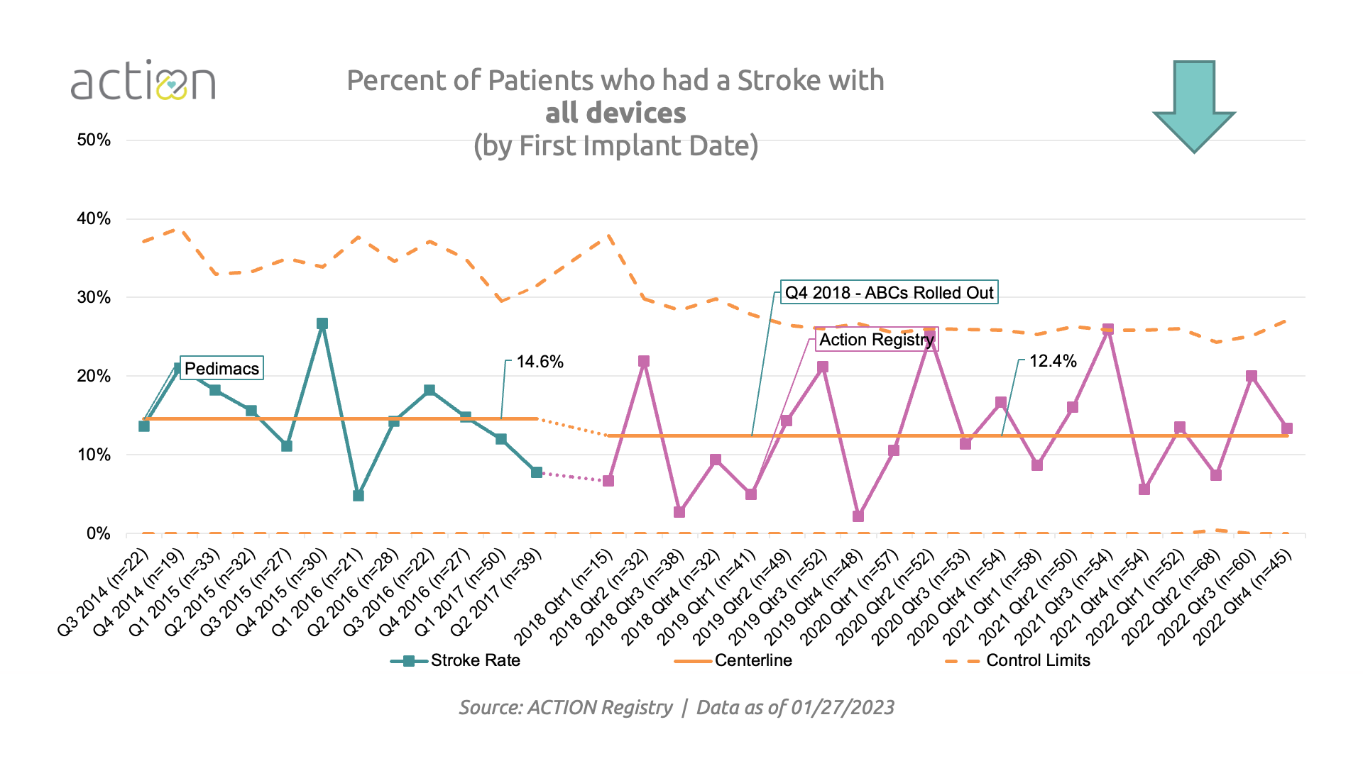This screenshot has width=1363, height=766.
Task: Click the 50% y-axis label
Action: pyautogui.click(x=94, y=140)
